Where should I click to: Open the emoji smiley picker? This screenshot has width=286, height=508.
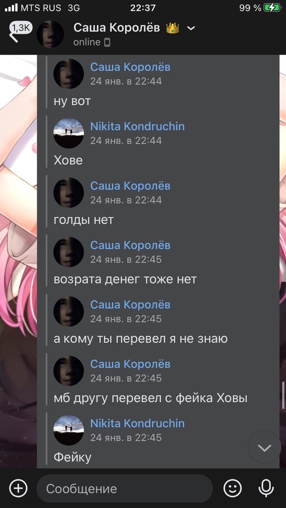pos(232,488)
